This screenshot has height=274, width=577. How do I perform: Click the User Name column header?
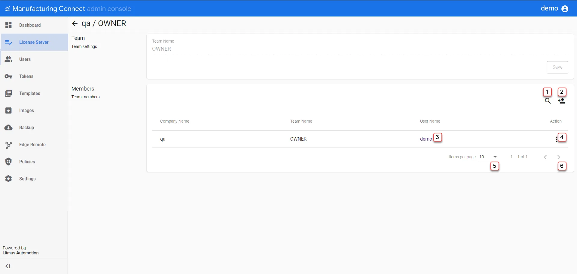pyautogui.click(x=430, y=121)
